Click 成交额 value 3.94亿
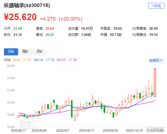 coord(86,34)
